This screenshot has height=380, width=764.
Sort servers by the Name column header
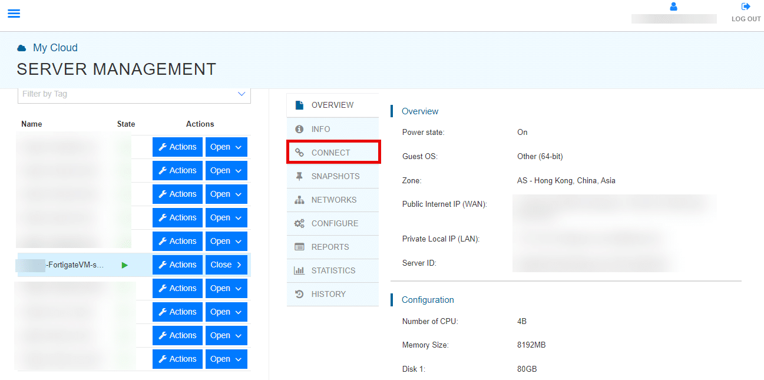click(x=31, y=124)
